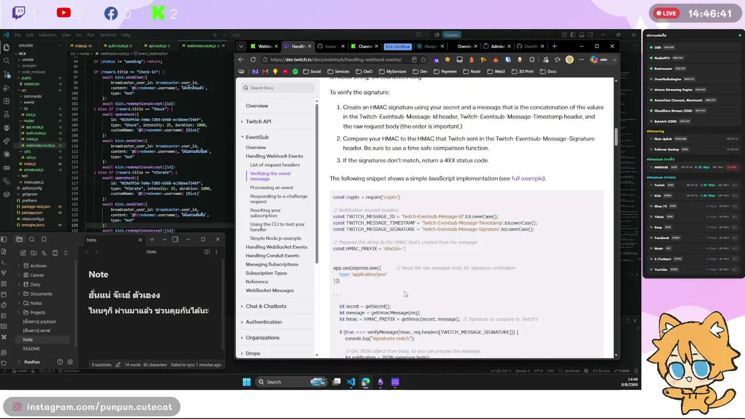Screen dimensions: 745x419
Task: Open the full example link
Action: [528, 179]
